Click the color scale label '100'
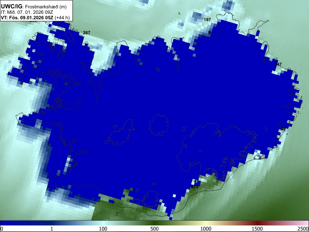 coord(103,229)
